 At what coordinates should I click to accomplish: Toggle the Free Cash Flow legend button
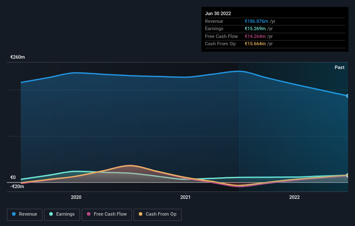pyautogui.click(x=107, y=214)
